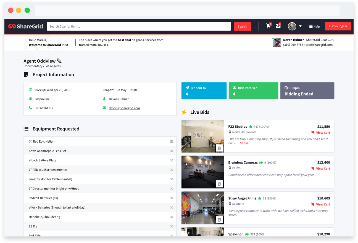358x243 pixels.
Task: Remove EZ Rig item
Action: click(x=172, y=226)
